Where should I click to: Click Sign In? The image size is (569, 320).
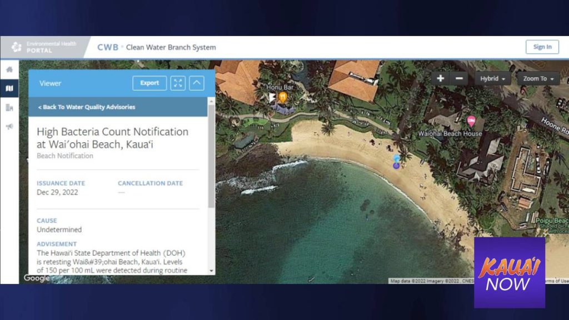pos(542,47)
